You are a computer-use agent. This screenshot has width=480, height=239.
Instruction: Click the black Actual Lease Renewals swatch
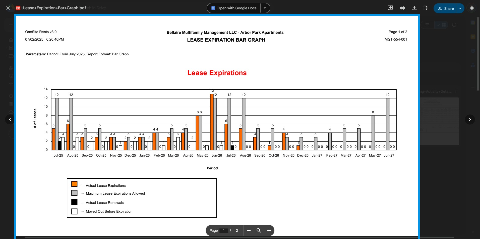tap(74, 202)
